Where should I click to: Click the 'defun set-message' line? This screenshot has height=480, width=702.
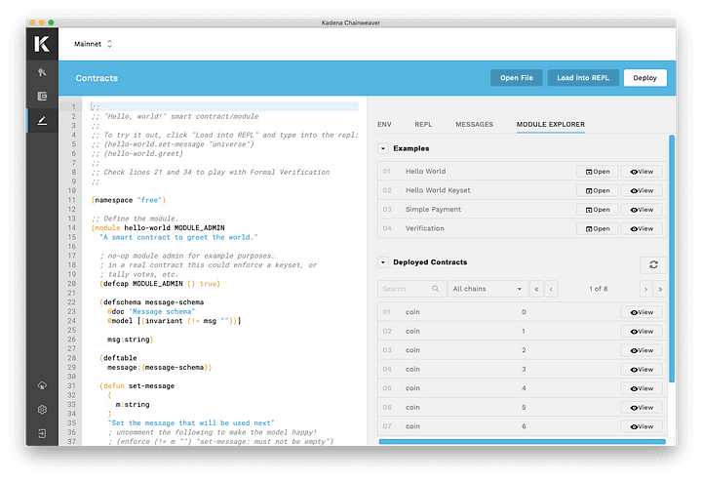137,386
